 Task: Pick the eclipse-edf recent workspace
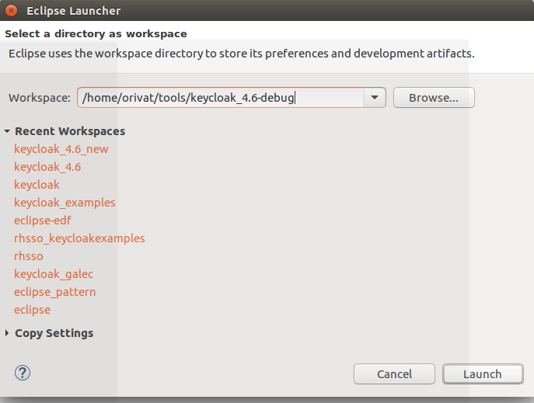coord(43,221)
